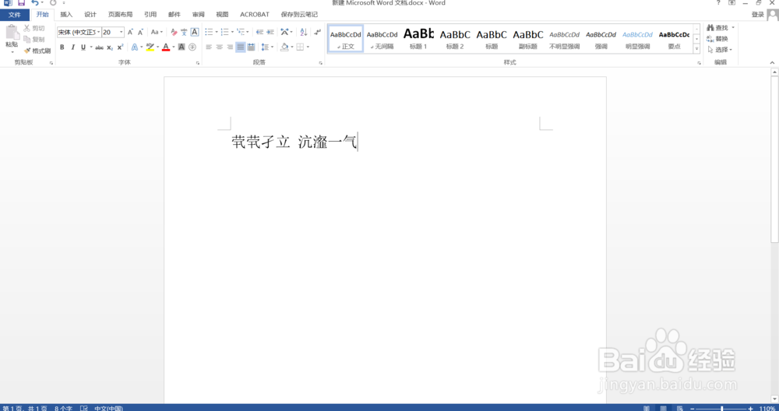Click the Undo arrow in quick access toolbar
Image resolution: width=779 pixels, height=411 pixels.
point(34,3)
